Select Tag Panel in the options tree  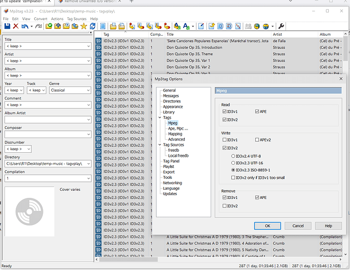click(x=171, y=161)
